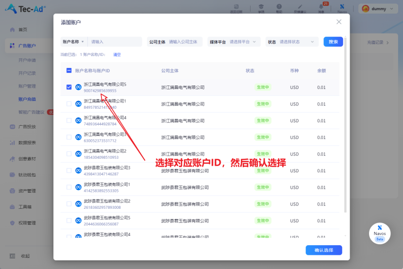Click the Tec-Ad logo
The image size is (403, 269).
coord(25,9)
